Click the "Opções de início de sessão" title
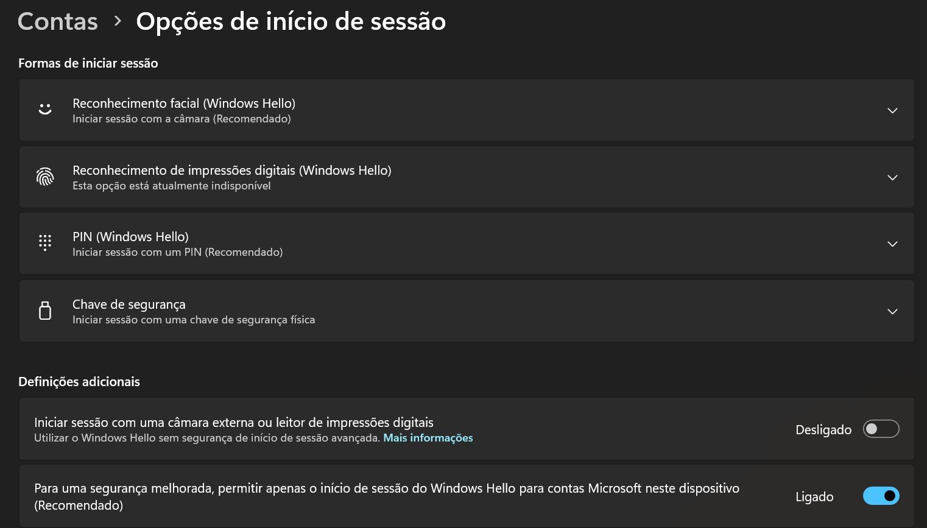 (291, 21)
